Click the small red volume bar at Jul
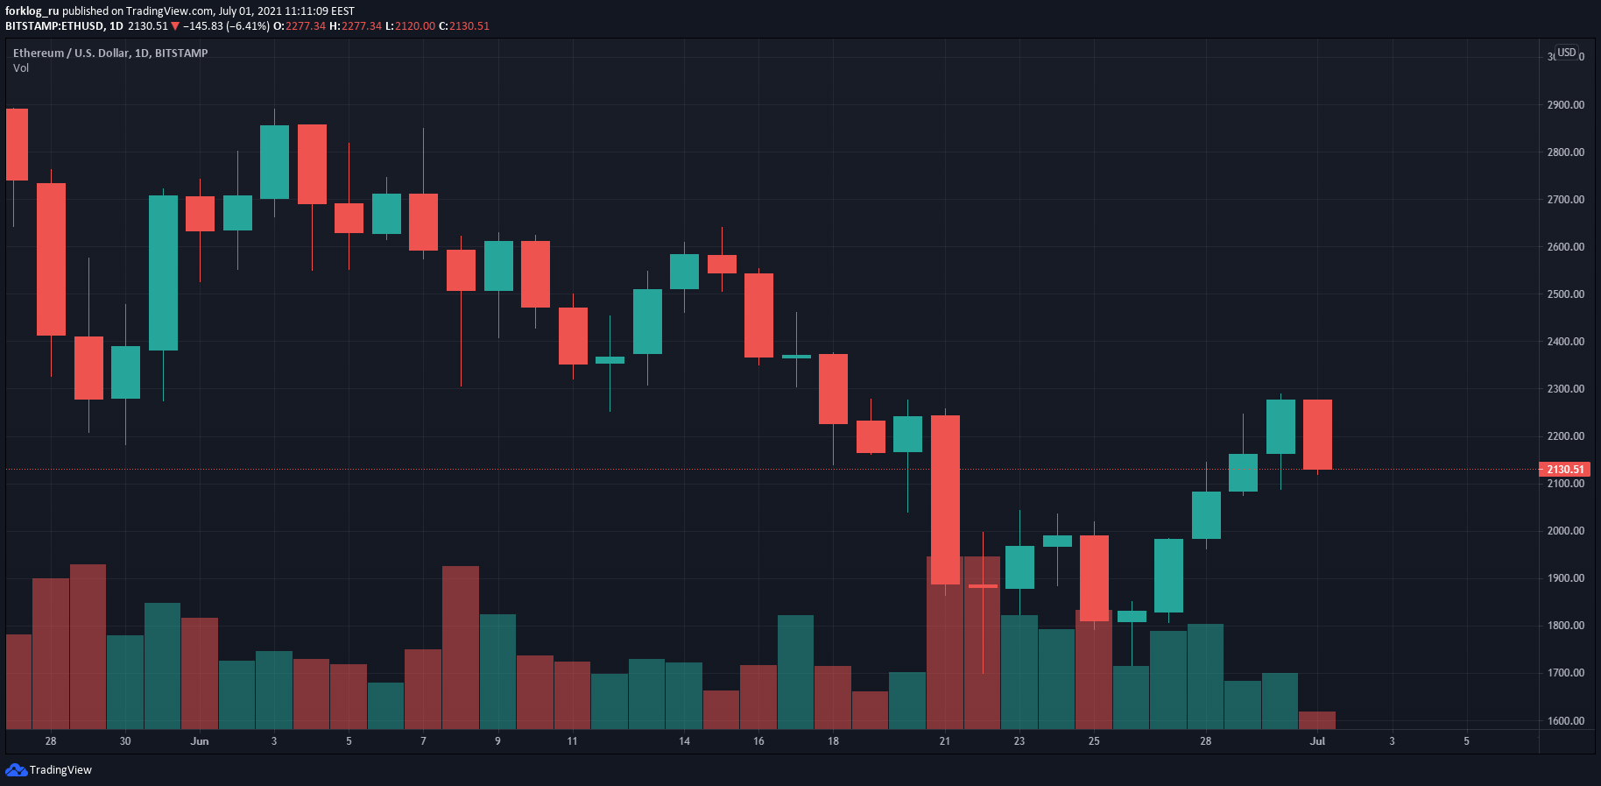1601x786 pixels. coord(1317,720)
